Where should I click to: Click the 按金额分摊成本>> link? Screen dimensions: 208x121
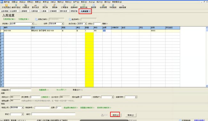pyautogui.click(x=71, y=108)
